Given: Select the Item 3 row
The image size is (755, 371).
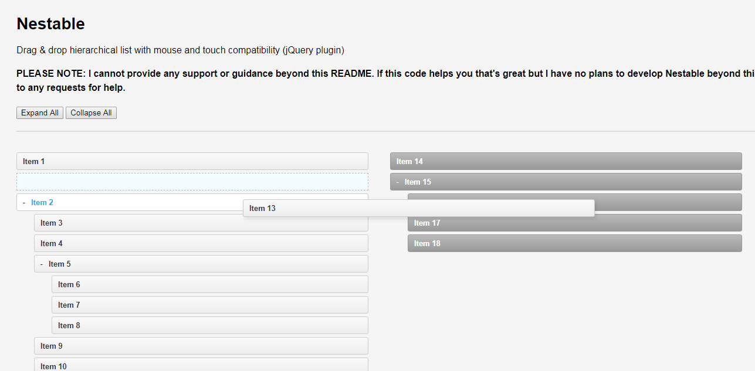Looking at the screenshot, I should (x=201, y=223).
